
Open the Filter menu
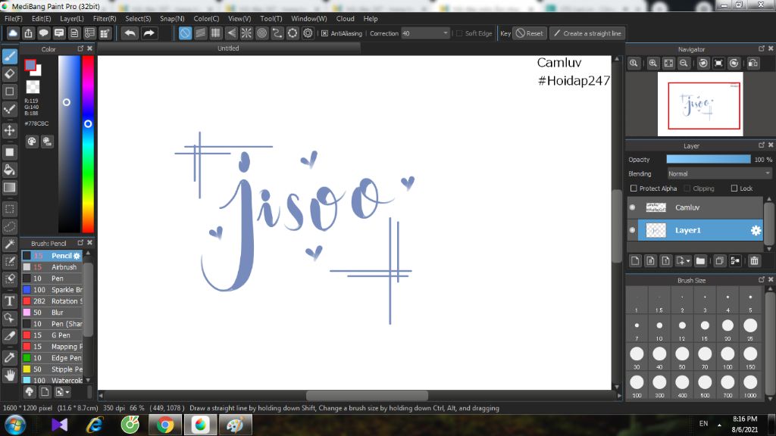click(x=105, y=18)
